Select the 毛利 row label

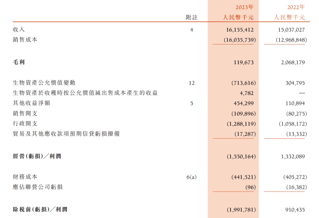19,62
